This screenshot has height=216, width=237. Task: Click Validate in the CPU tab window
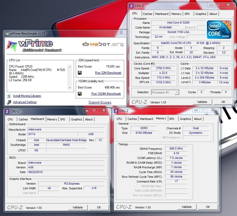coord(202,102)
